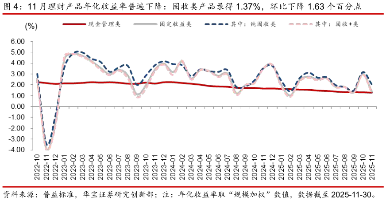Click x-axis label 2024-01
This screenshot has height=201, width=386.
174,167
